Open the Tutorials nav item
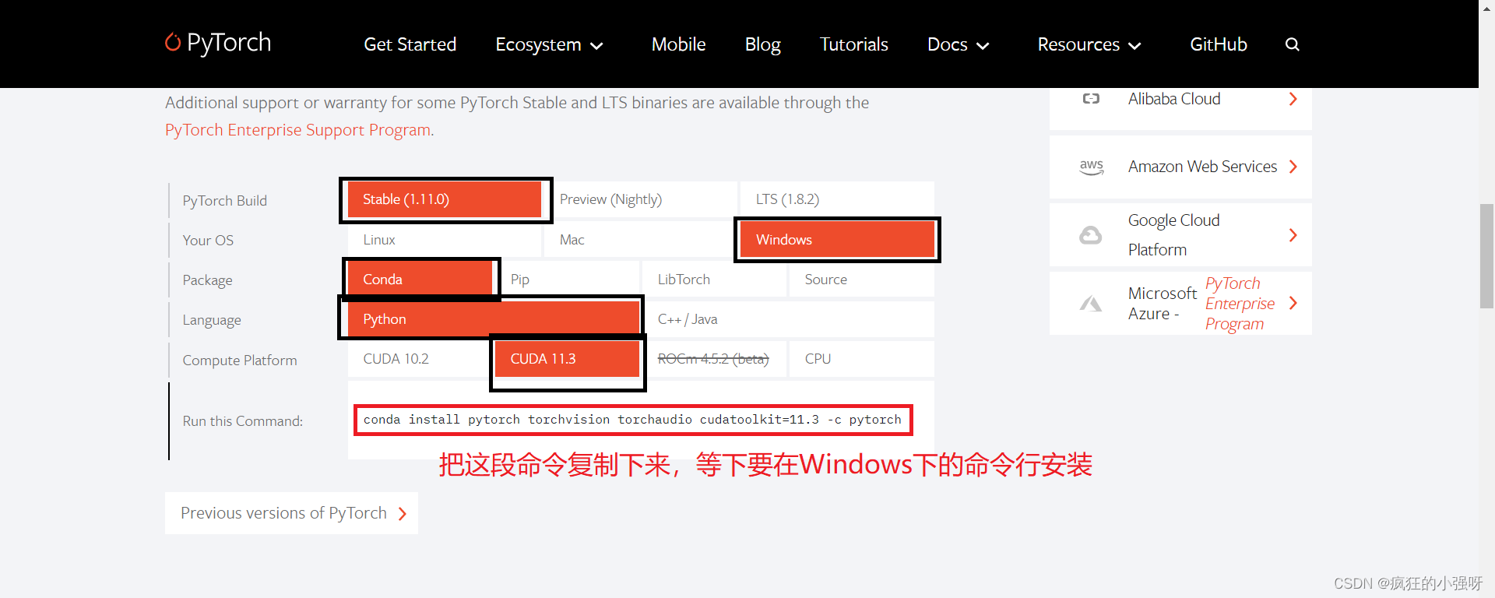Image resolution: width=1495 pixels, height=598 pixels. [x=853, y=44]
